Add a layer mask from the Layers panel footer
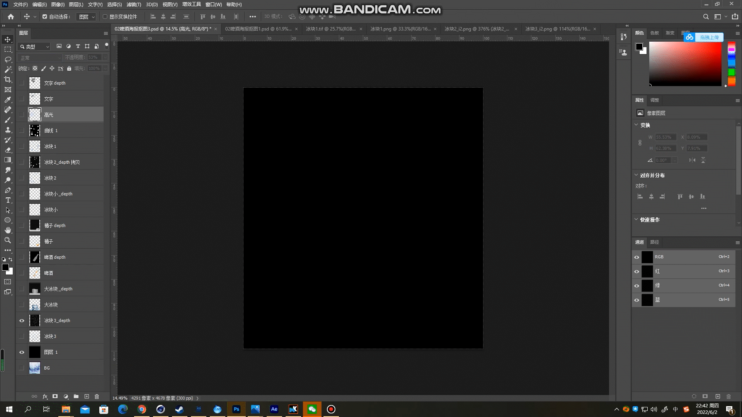742x417 pixels. pos(55,397)
